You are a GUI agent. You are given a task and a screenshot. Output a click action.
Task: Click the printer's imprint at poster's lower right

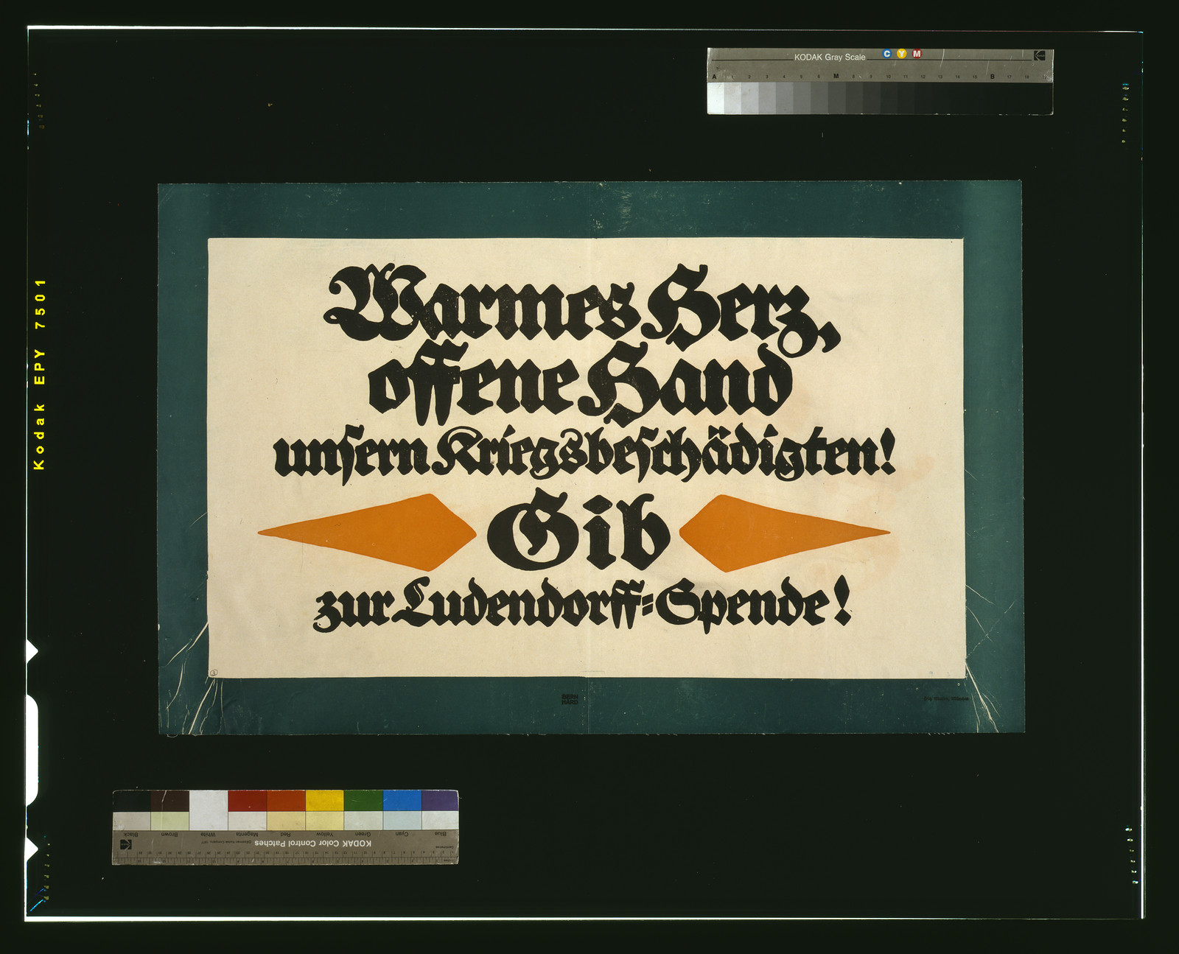coord(947,698)
